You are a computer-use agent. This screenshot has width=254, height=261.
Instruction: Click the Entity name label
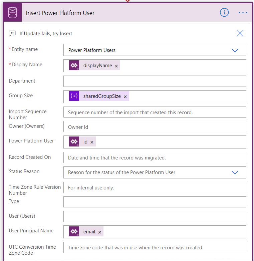click(25, 49)
